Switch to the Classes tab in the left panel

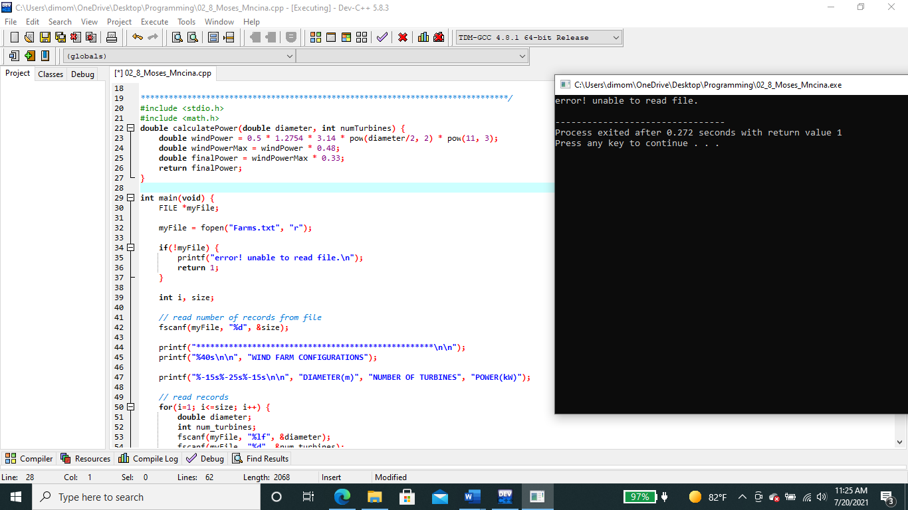pyautogui.click(x=50, y=74)
